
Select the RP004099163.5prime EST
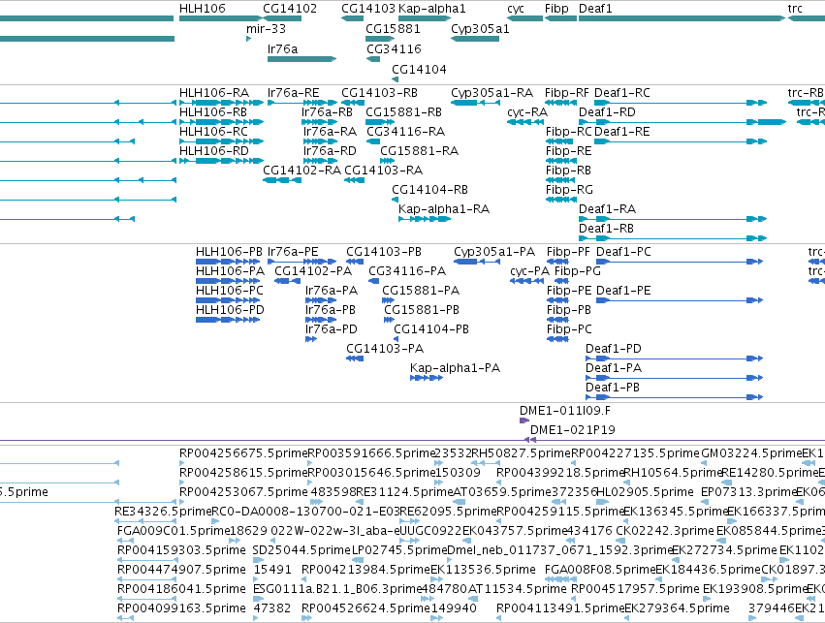point(125,618)
